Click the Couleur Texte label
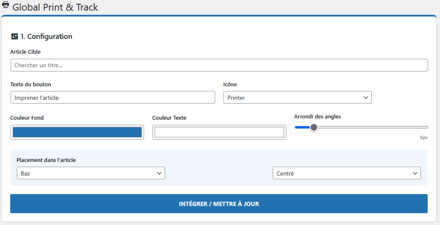Screen dimensions: 440x225 tap(169, 118)
